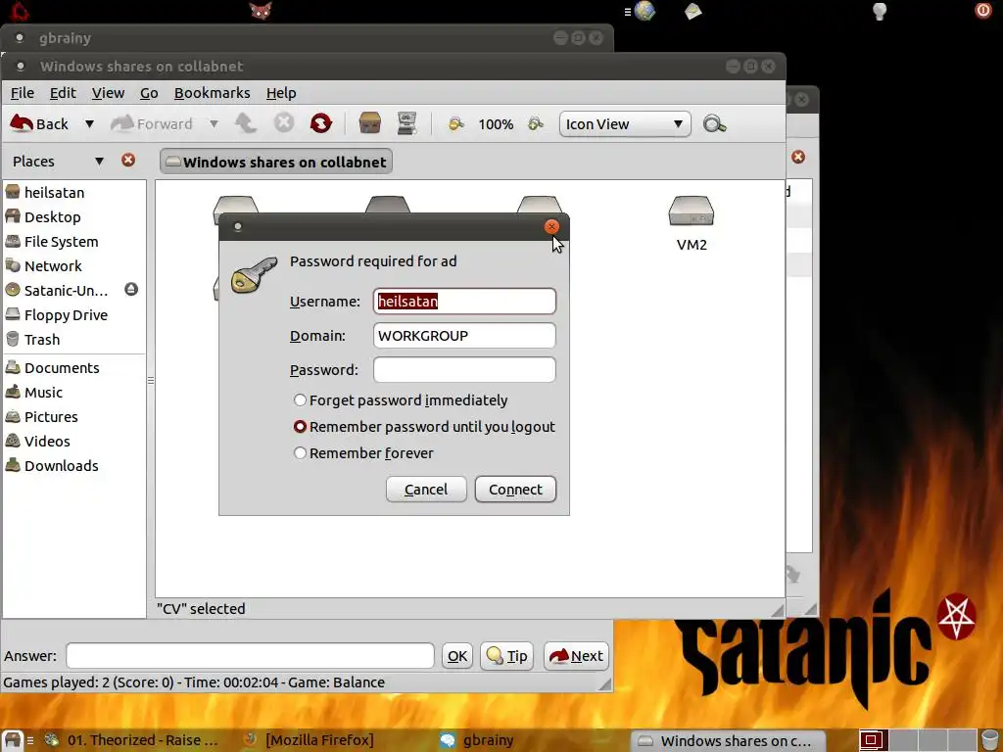Click the Up folder arrow icon
This screenshot has width=1003, height=752.
coord(246,122)
